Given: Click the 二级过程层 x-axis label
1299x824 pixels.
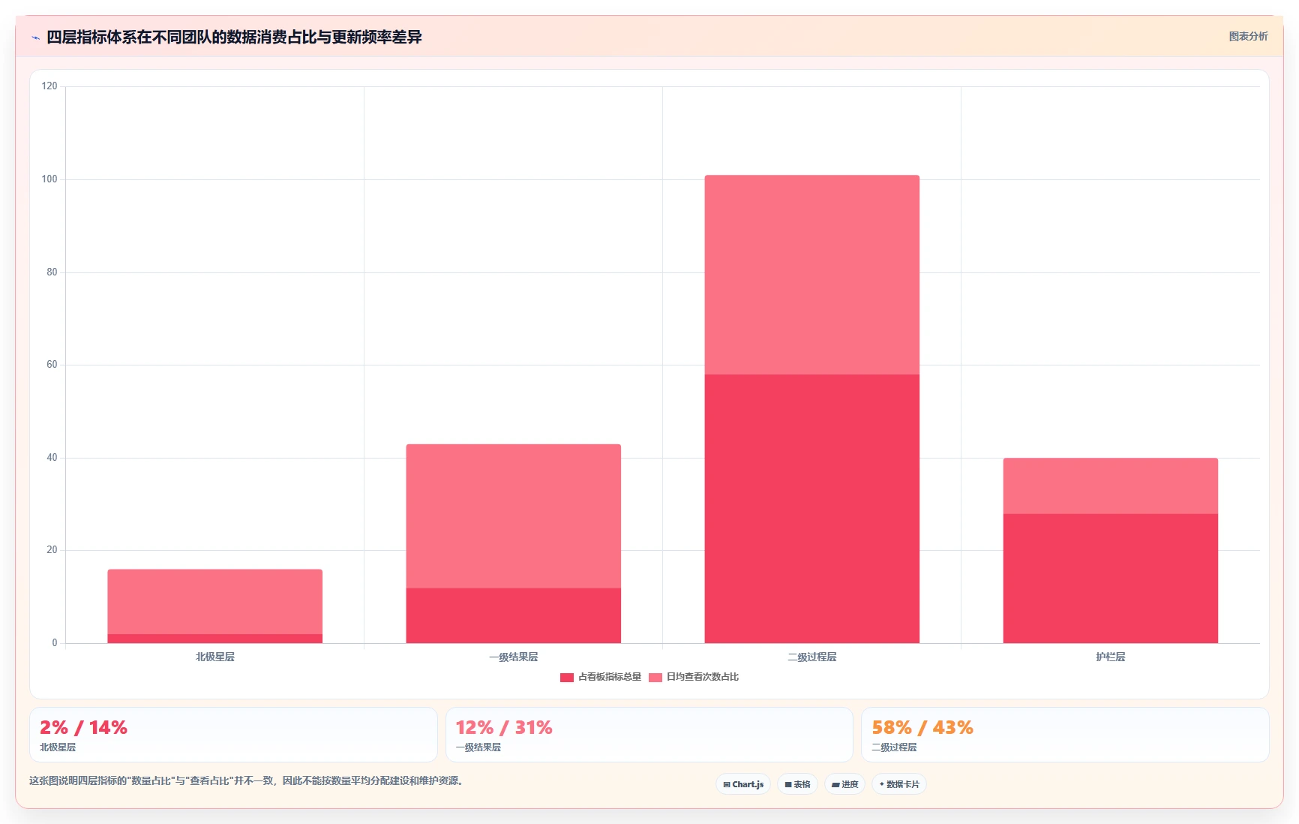Looking at the screenshot, I should (x=812, y=657).
